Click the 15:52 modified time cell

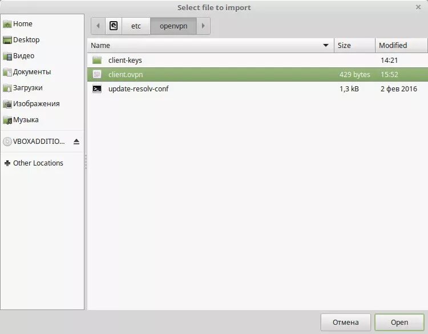point(389,75)
